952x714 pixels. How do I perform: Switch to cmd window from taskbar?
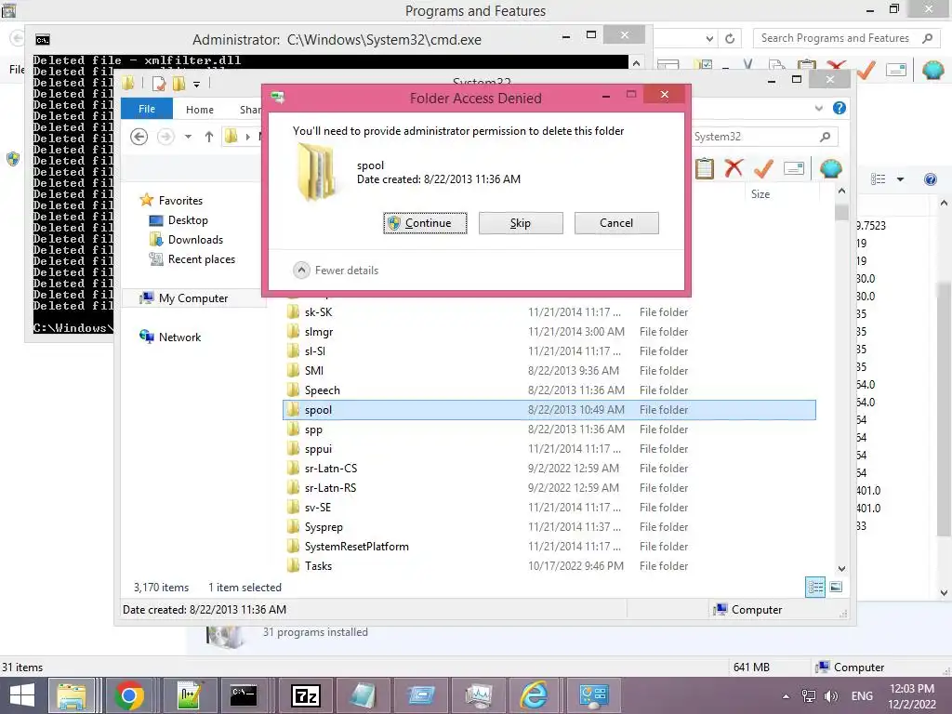pyautogui.click(x=244, y=695)
